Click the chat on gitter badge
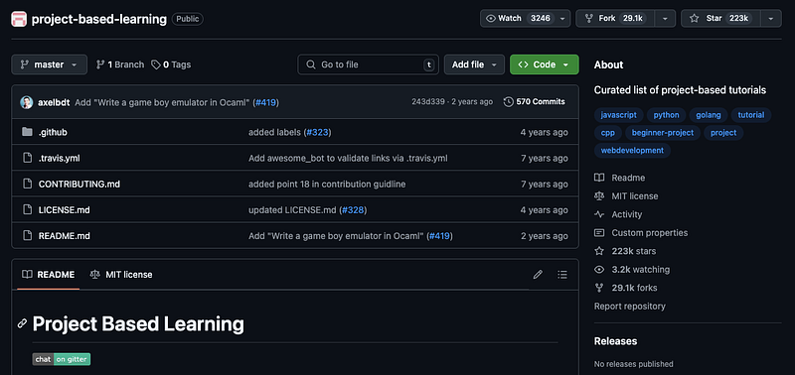This screenshot has height=375, width=795. point(62,359)
